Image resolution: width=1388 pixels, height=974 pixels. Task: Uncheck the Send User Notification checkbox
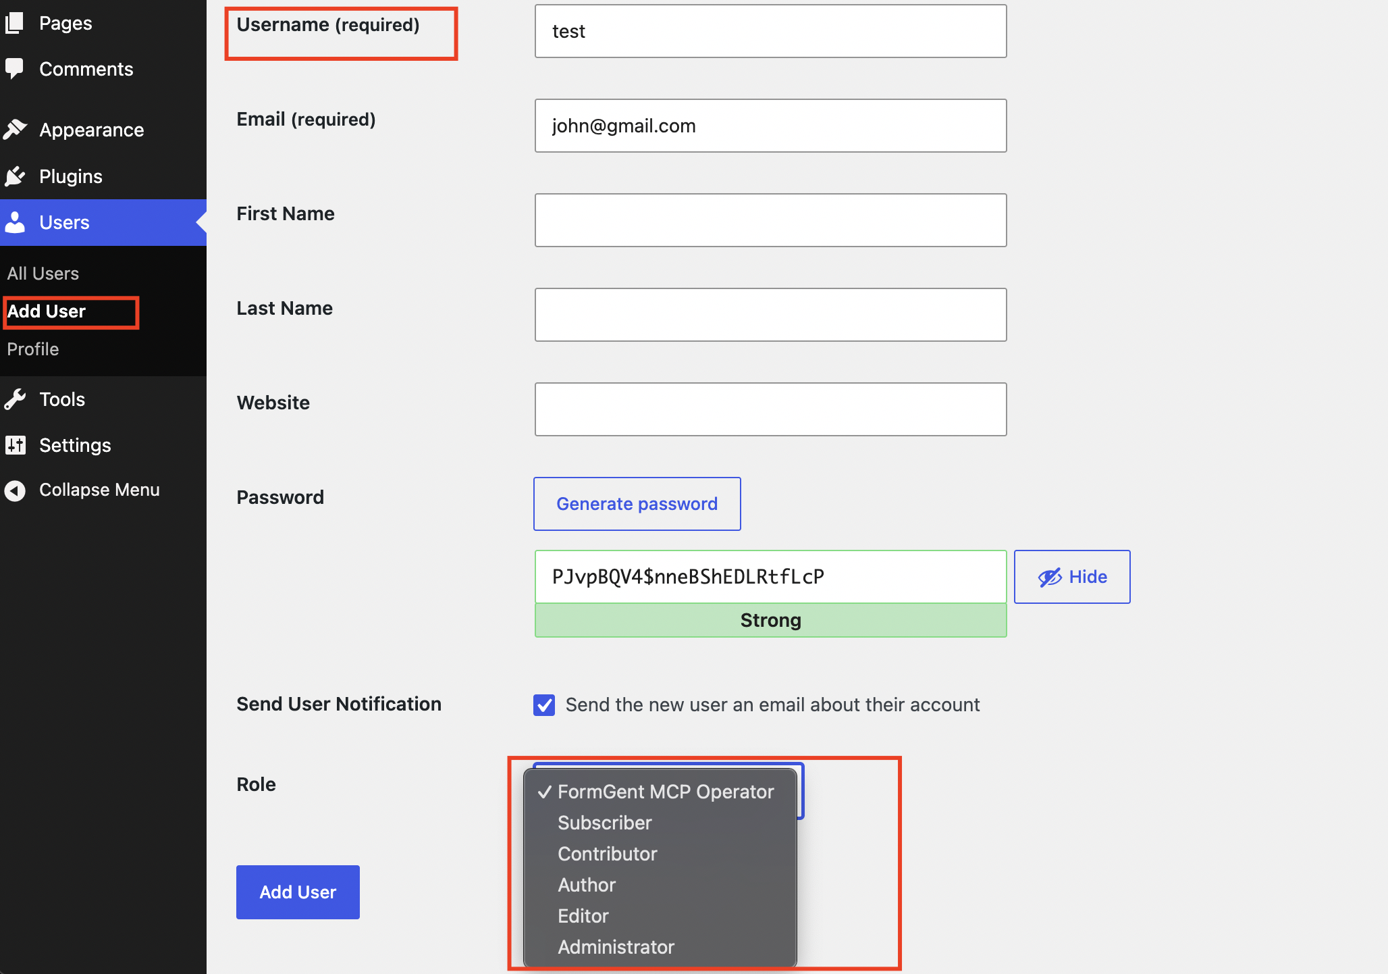tap(544, 704)
